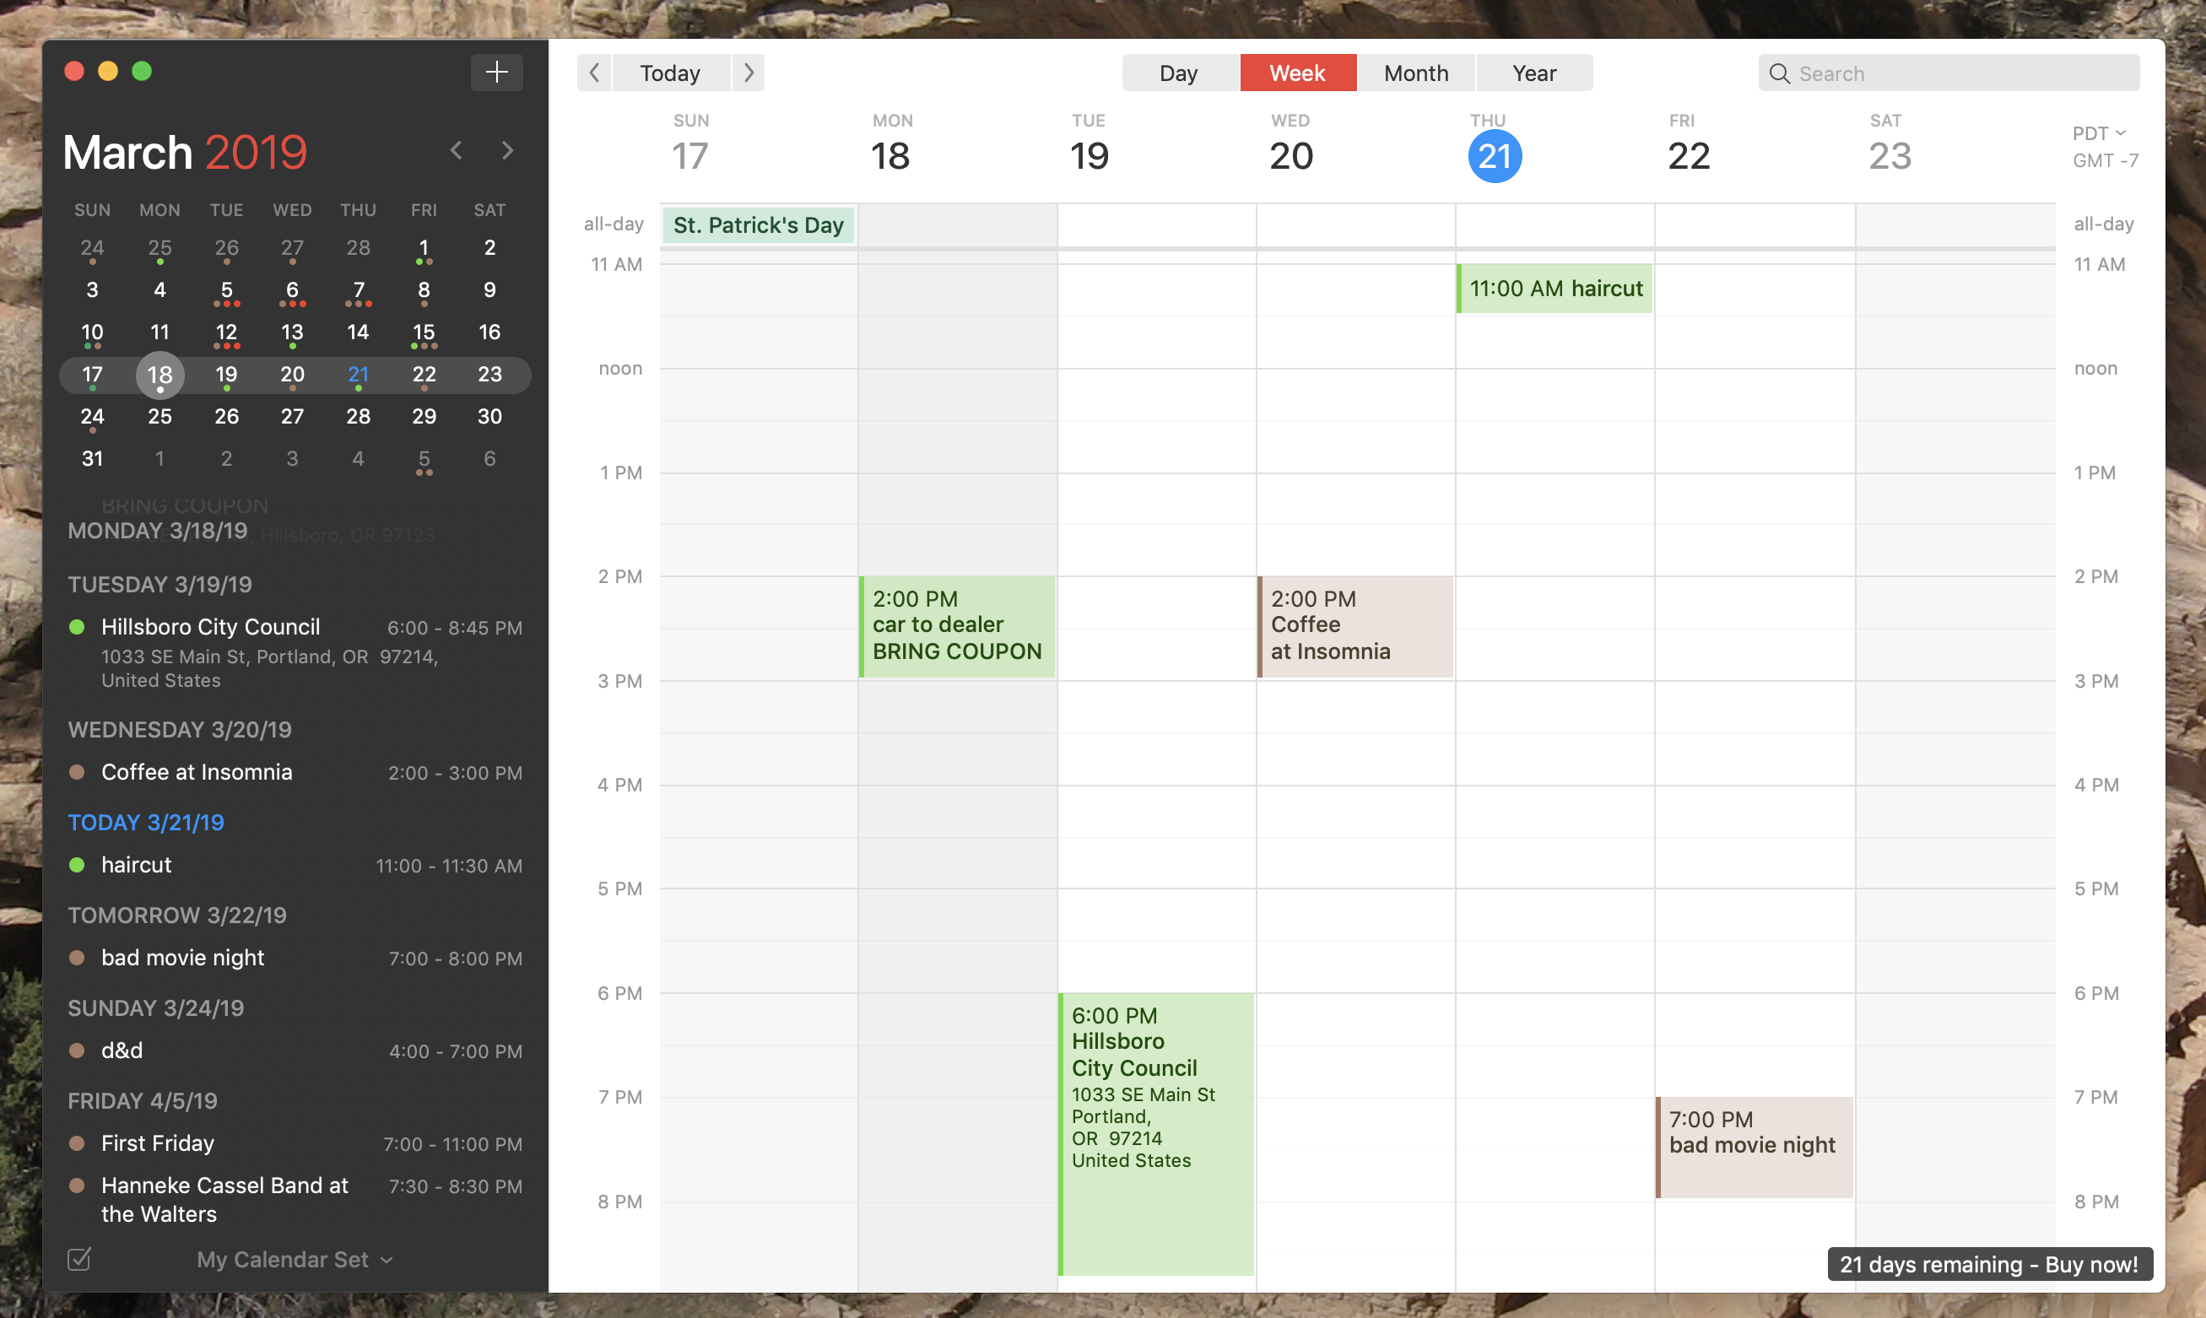Click the Search input field
Viewport: 2206px width, 1318px height.
coord(1950,73)
